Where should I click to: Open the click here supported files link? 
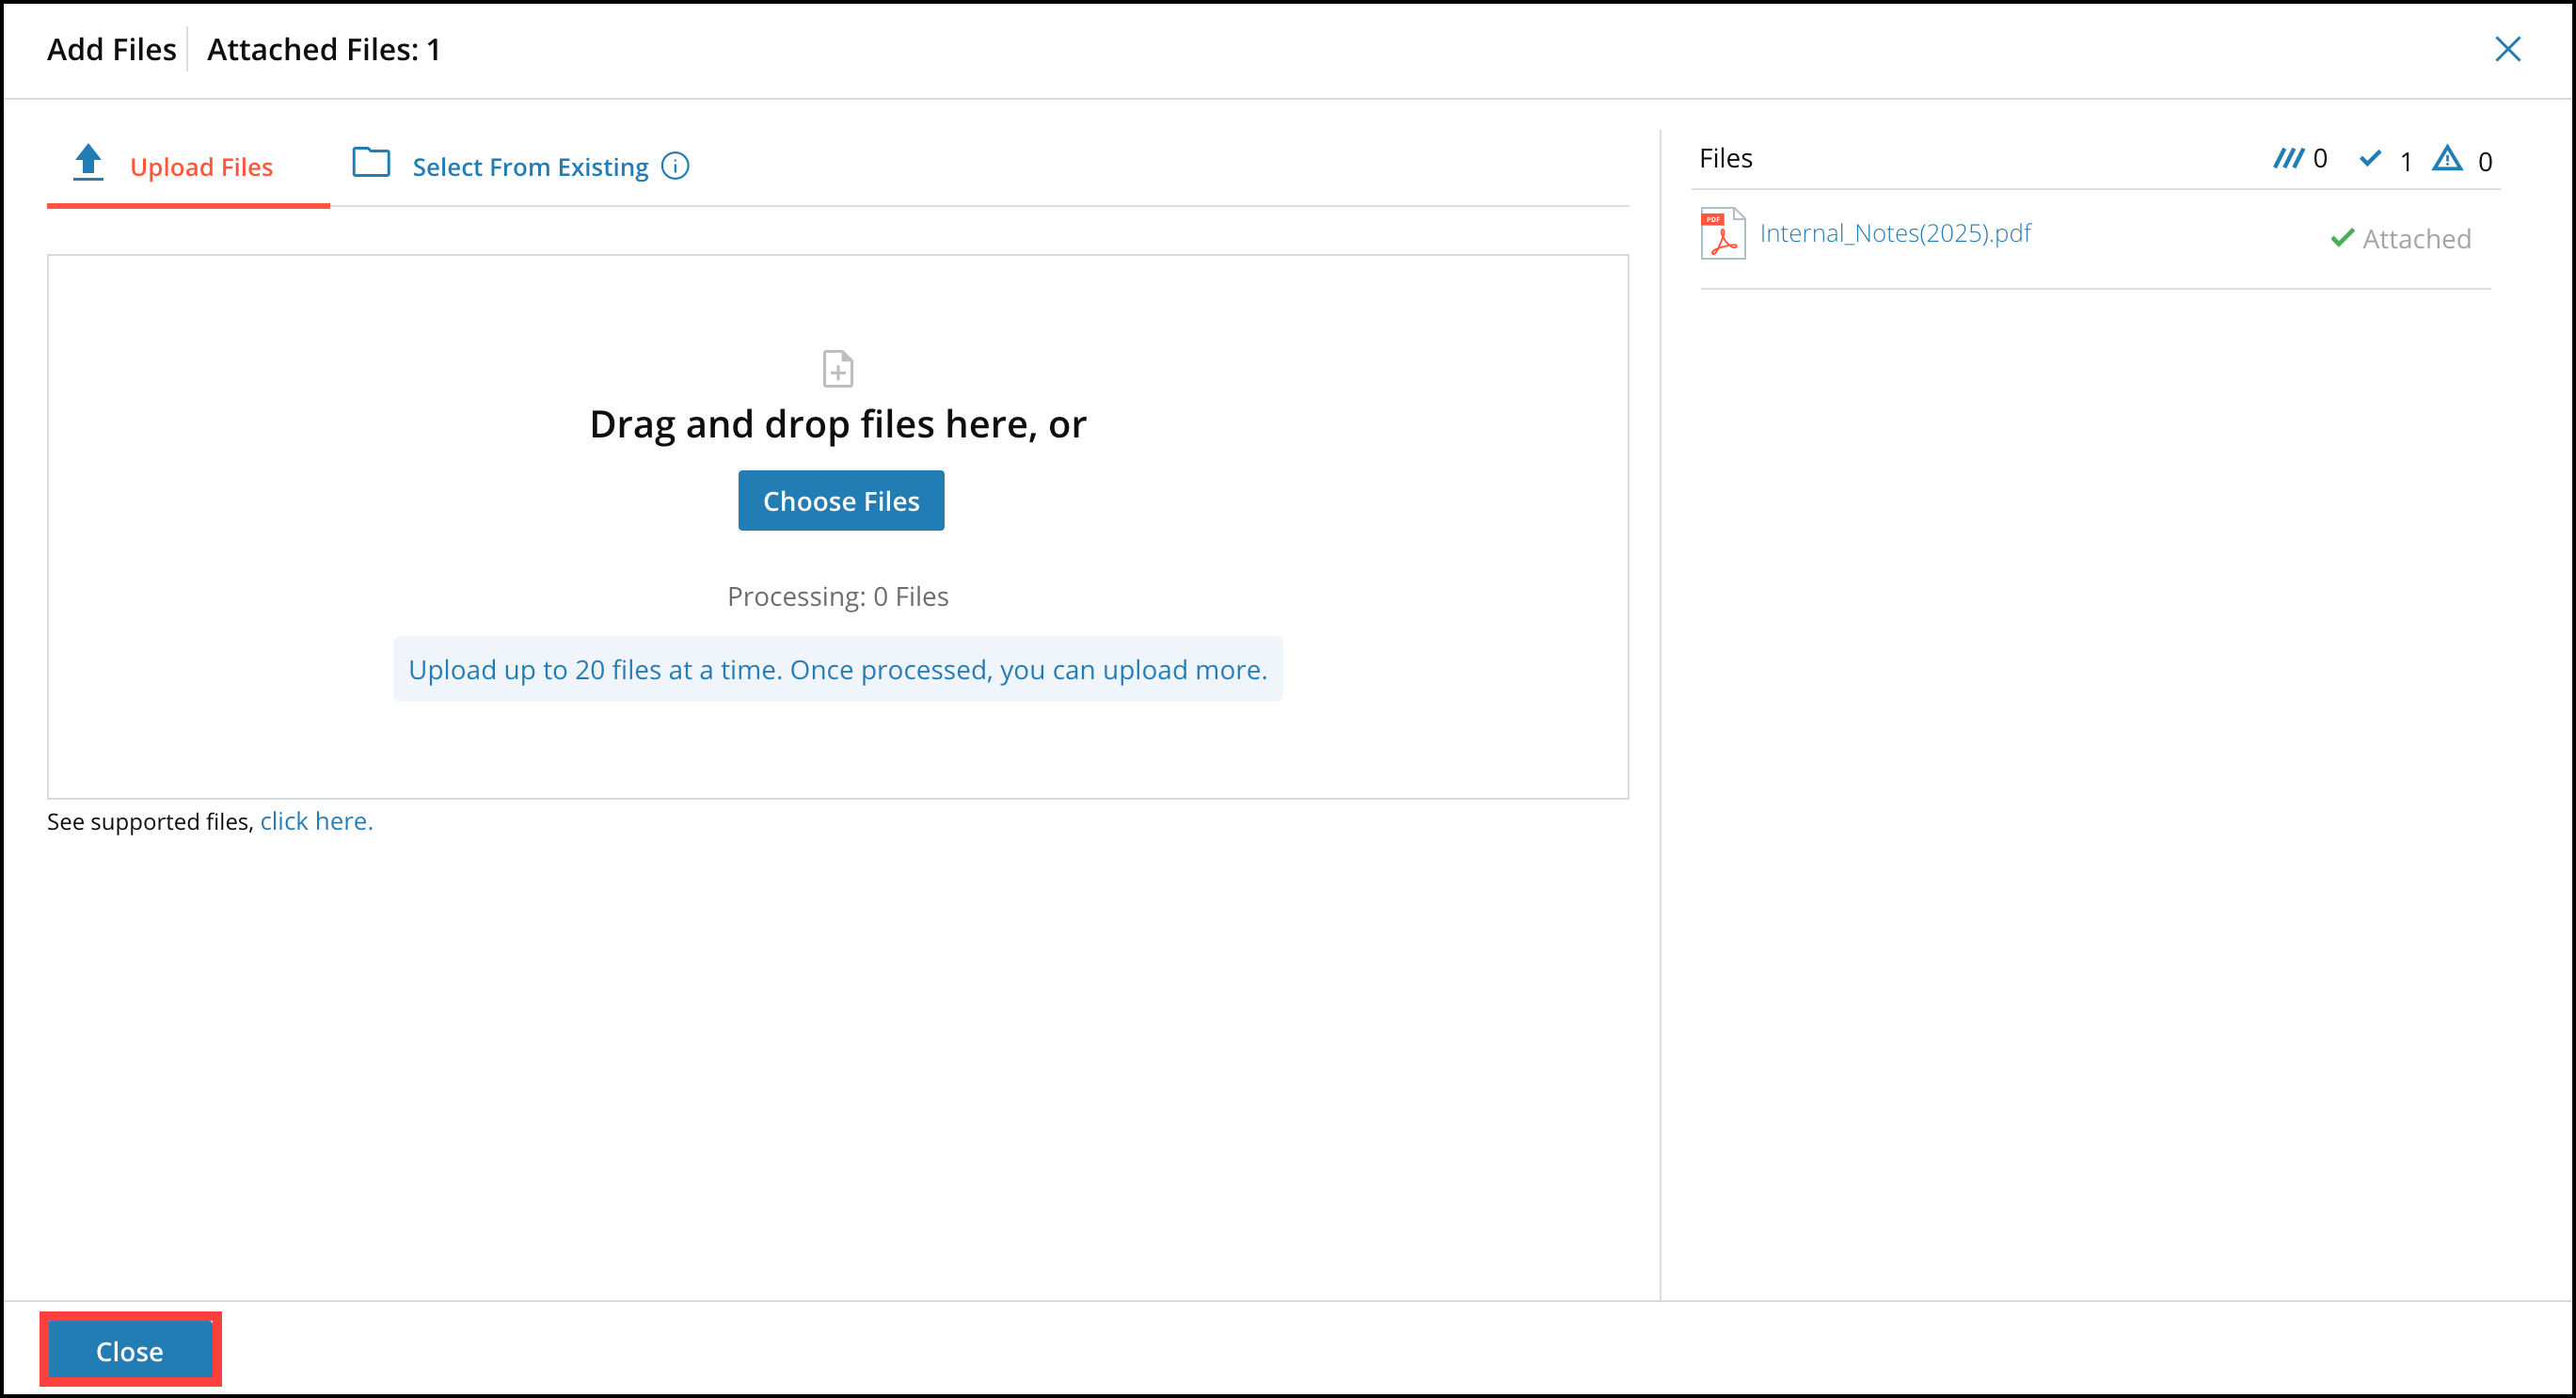(x=316, y=820)
